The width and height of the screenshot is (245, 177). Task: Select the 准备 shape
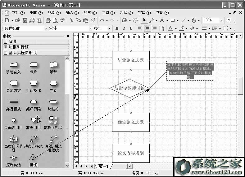(x=53, y=86)
